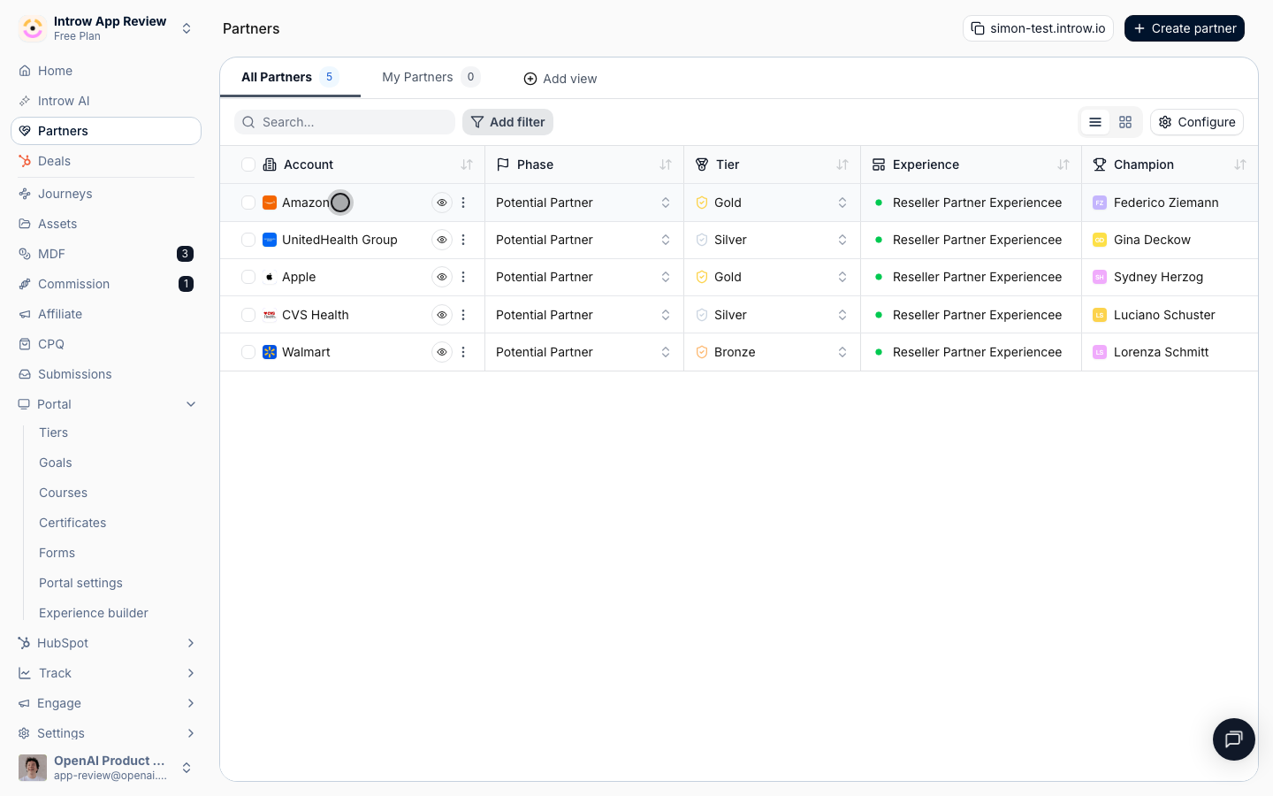Click the Add filter button

pos(507,122)
